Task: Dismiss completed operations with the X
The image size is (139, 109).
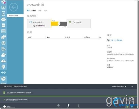Action: point(126,86)
